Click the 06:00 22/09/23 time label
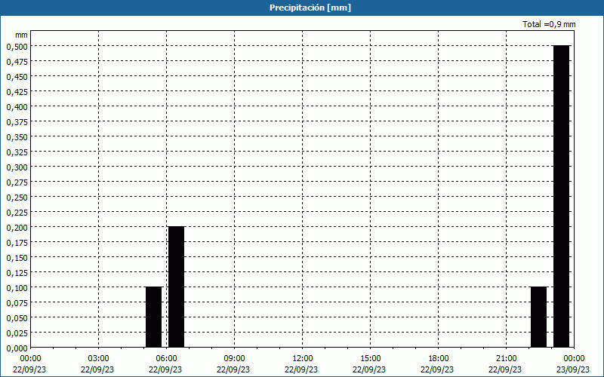The height and width of the screenshot is (377, 604). click(165, 364)
